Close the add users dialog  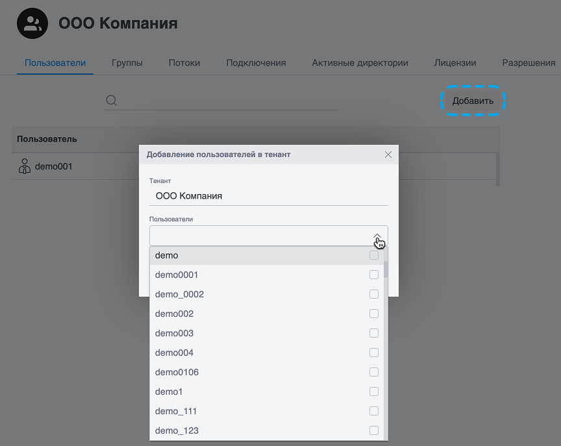click(x=388, y=155)
